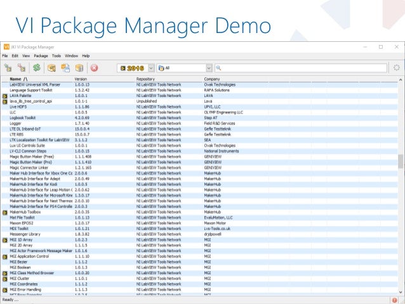Click installed icon beside MGI Class Method Browser

[x=5, y=274]
